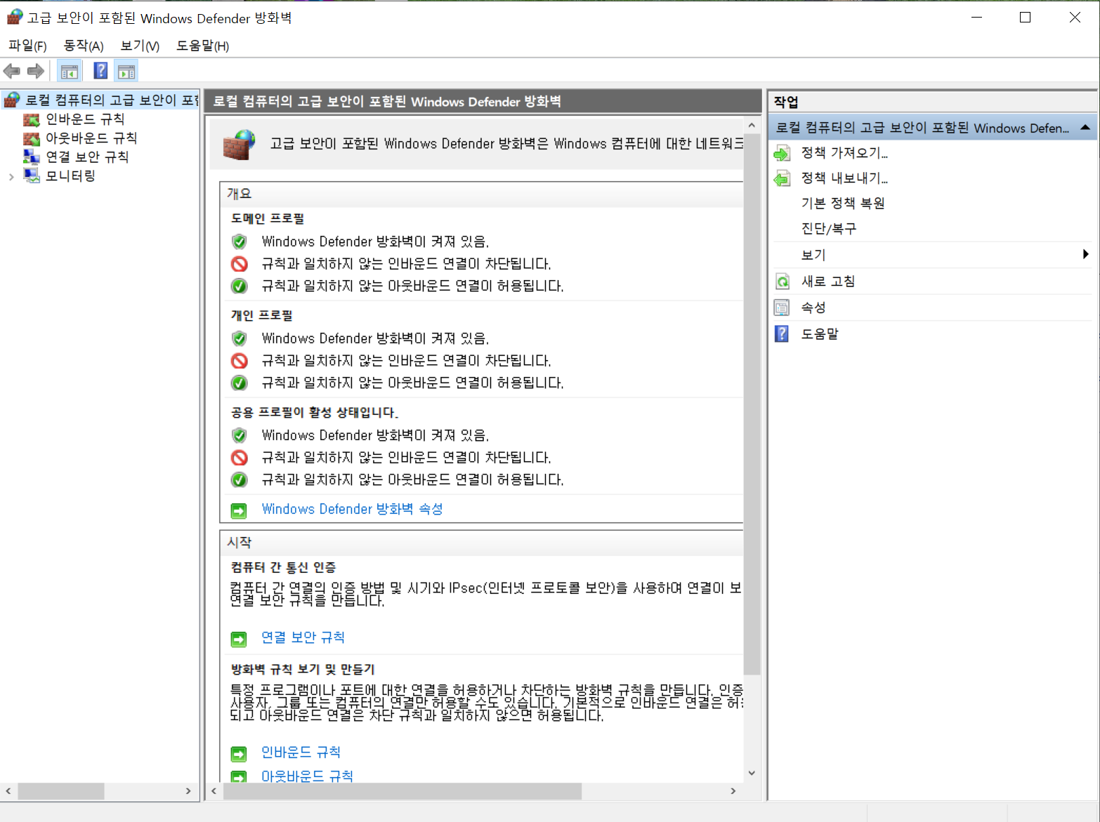Open the 도움말(H) menu

pos(202,46)
